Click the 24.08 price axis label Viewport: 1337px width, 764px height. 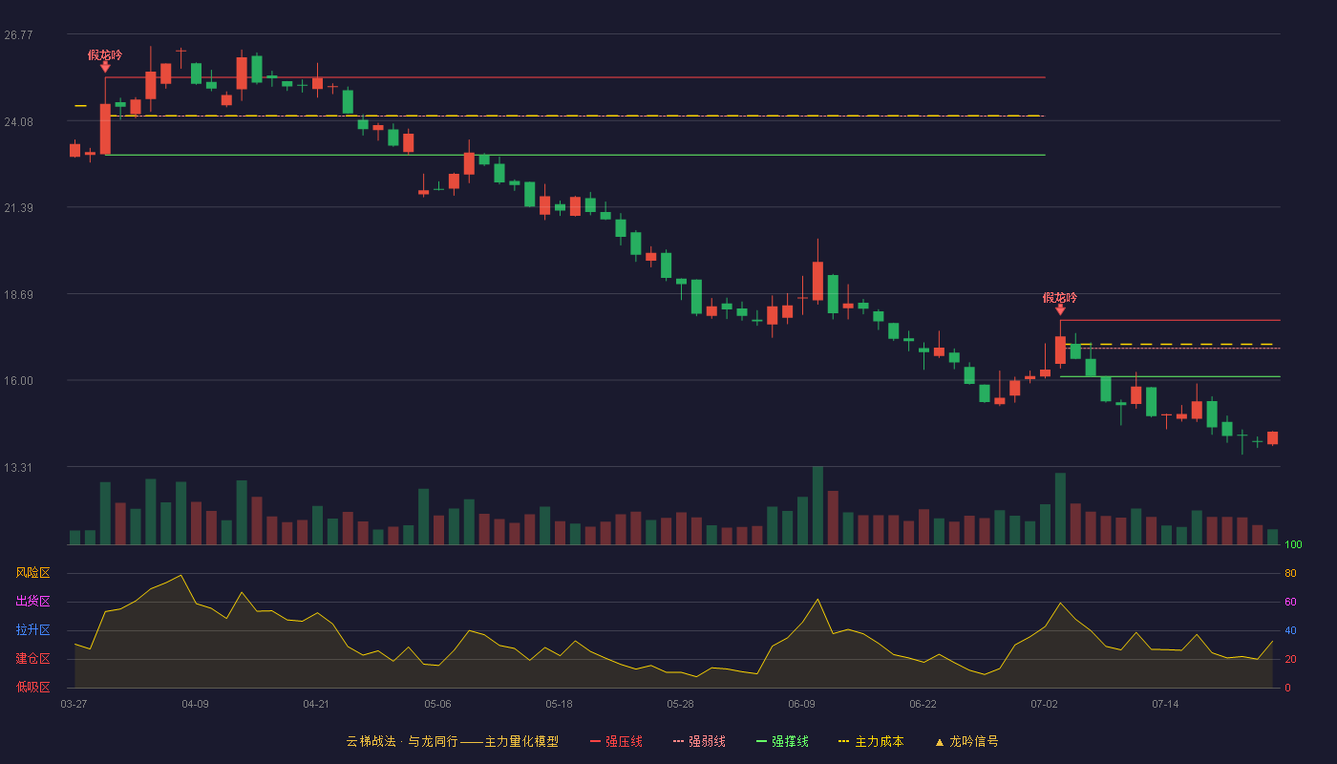pyautogui.click(x=18, y=121)
